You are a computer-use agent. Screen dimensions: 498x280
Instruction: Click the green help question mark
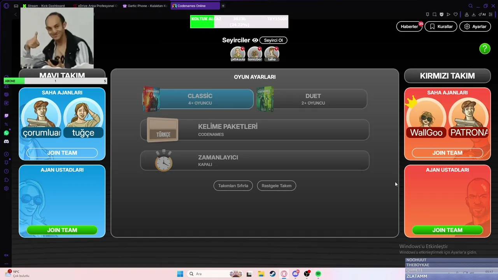point(485,49)
